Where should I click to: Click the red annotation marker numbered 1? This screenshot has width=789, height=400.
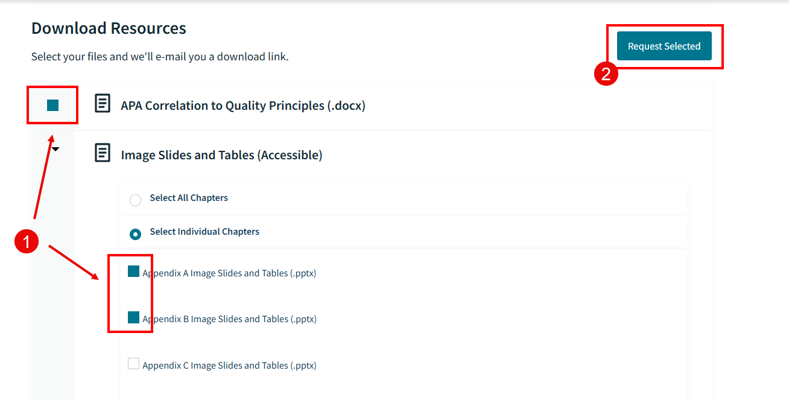point(27,243)
